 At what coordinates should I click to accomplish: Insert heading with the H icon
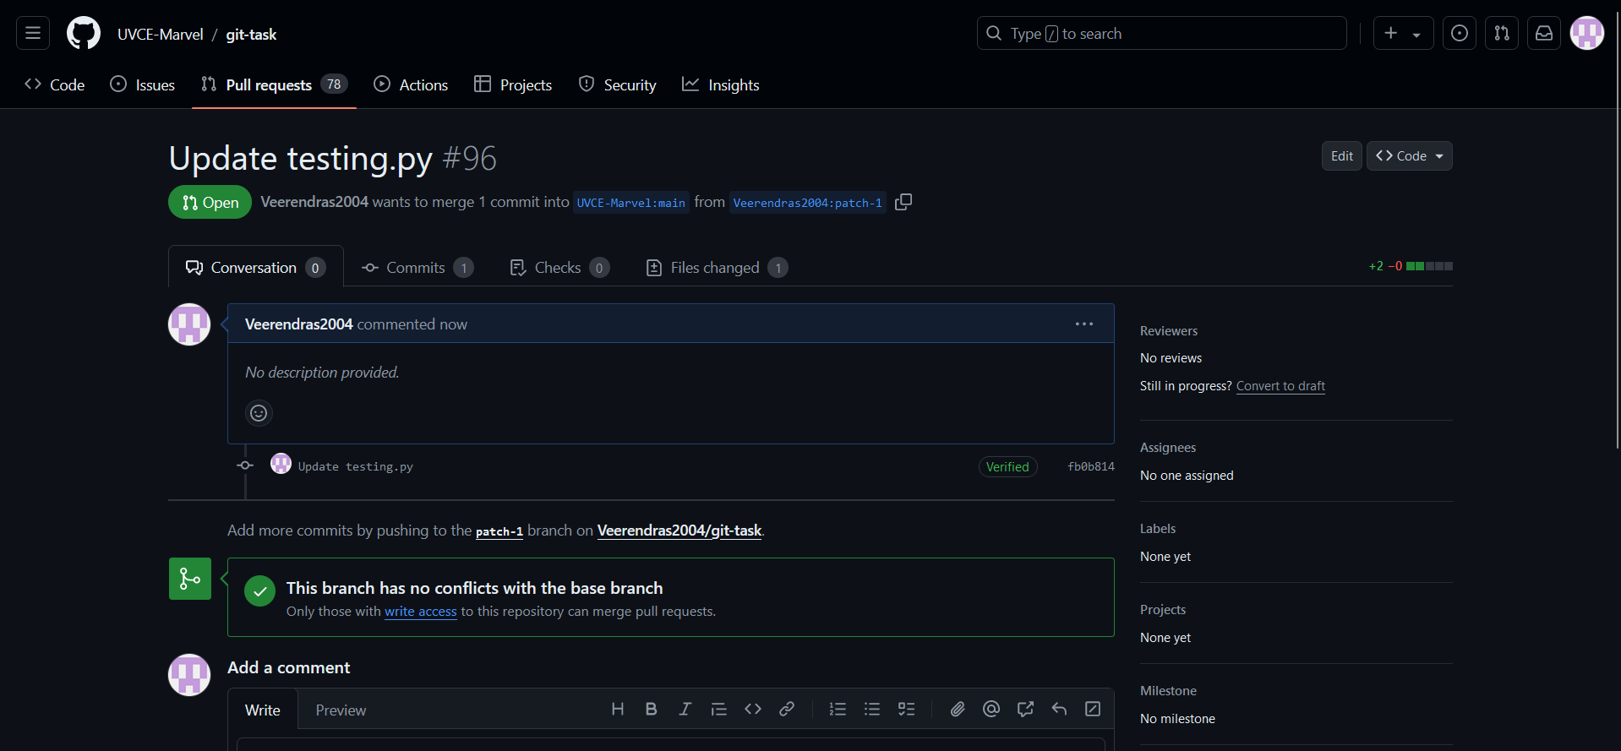tap(618, 709)
